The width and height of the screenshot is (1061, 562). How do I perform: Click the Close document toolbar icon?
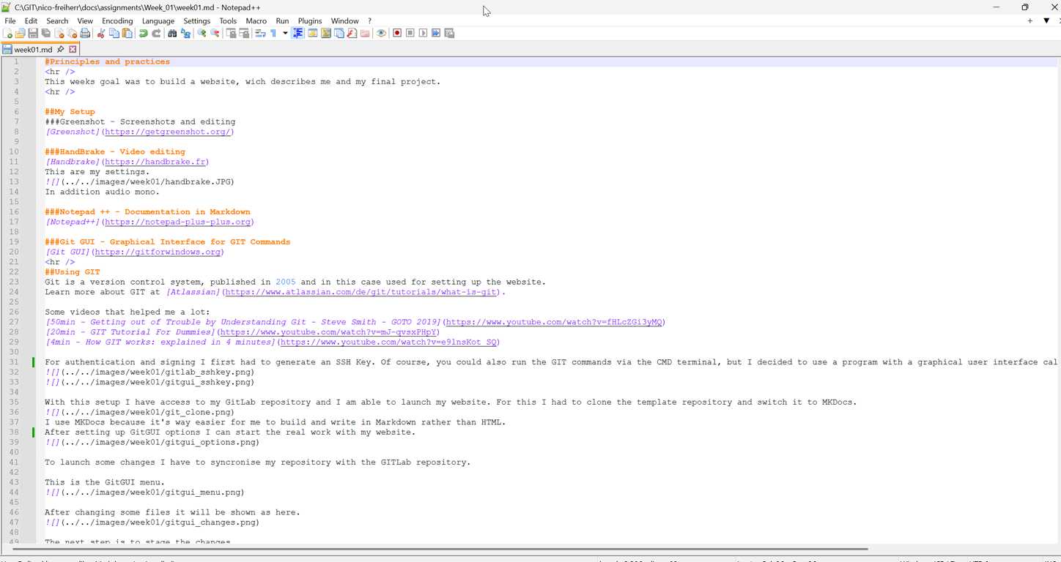click(59, 33)
